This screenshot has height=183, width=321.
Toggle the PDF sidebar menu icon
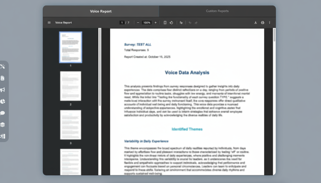click(49, 23)
